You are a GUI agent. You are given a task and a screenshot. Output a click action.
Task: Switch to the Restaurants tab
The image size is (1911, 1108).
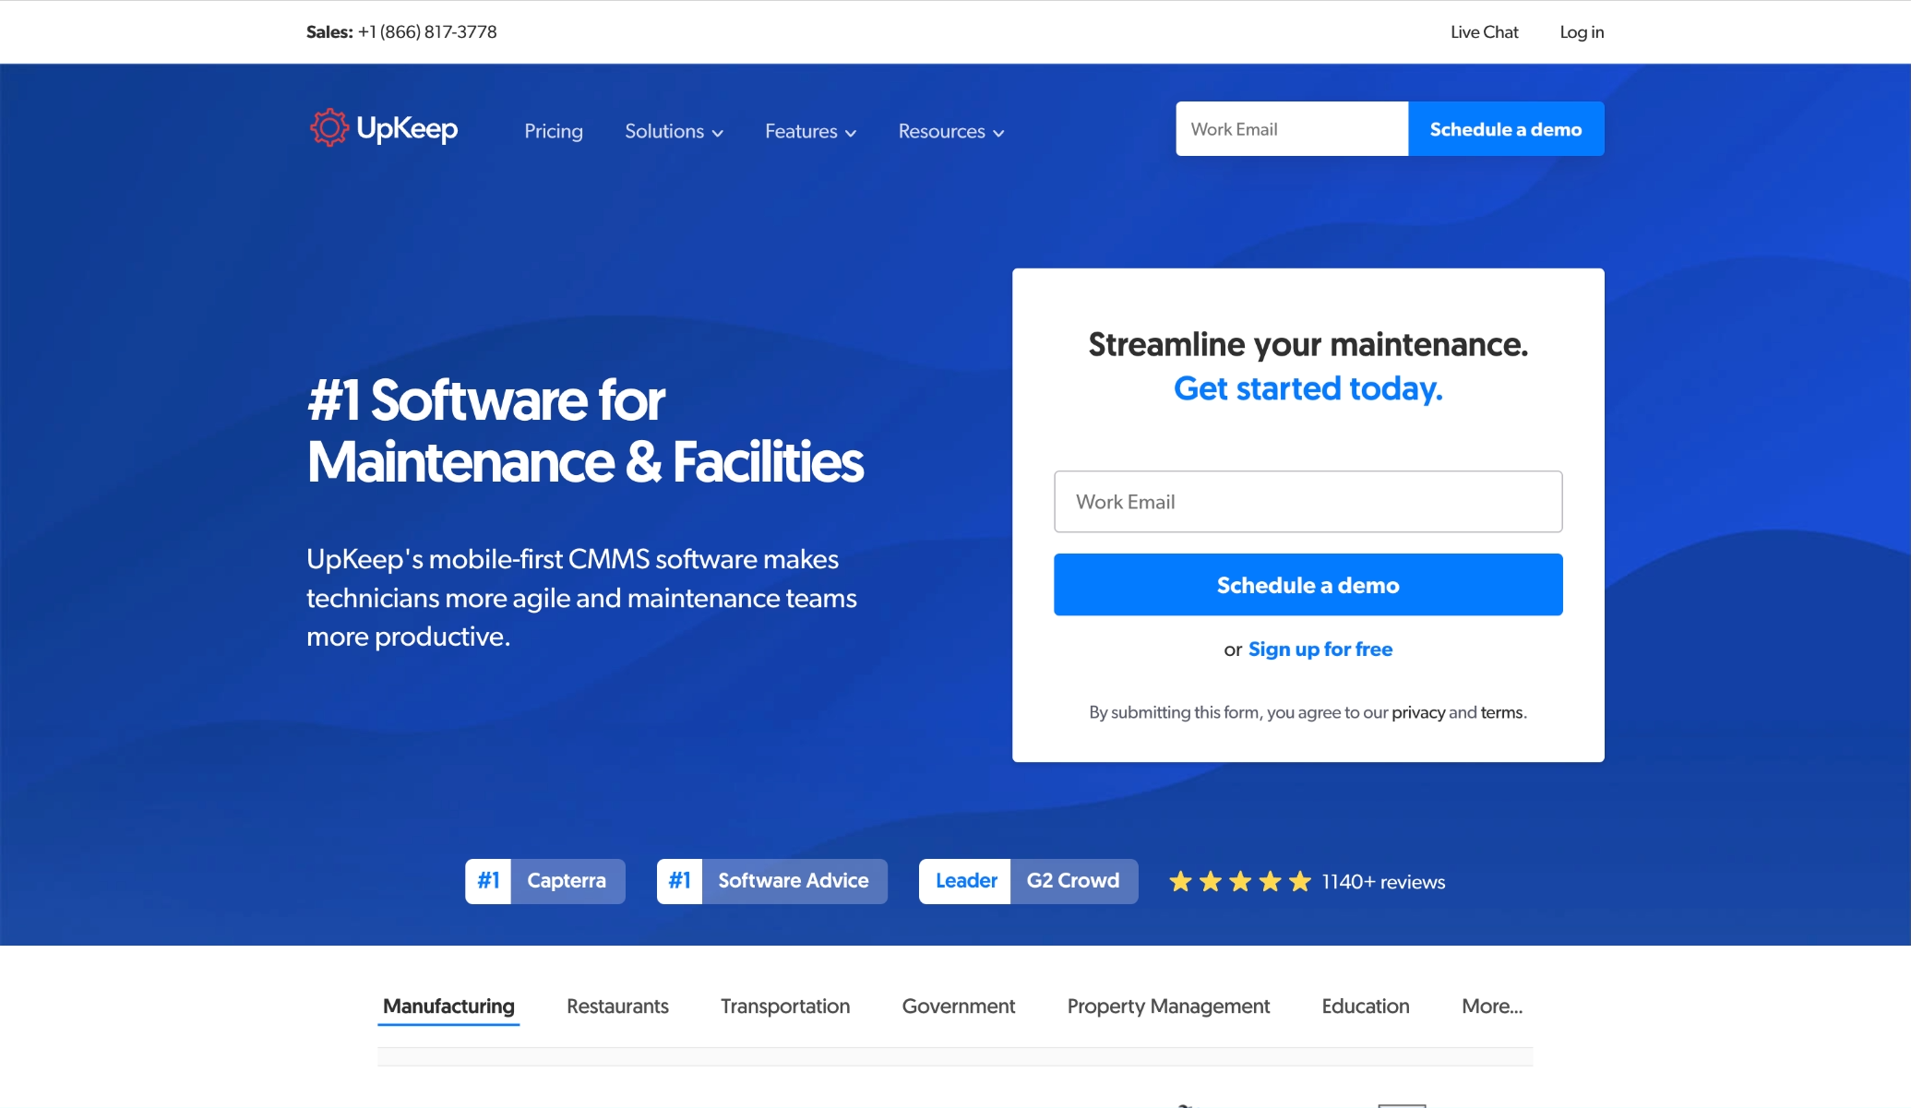pos(617,1007)
